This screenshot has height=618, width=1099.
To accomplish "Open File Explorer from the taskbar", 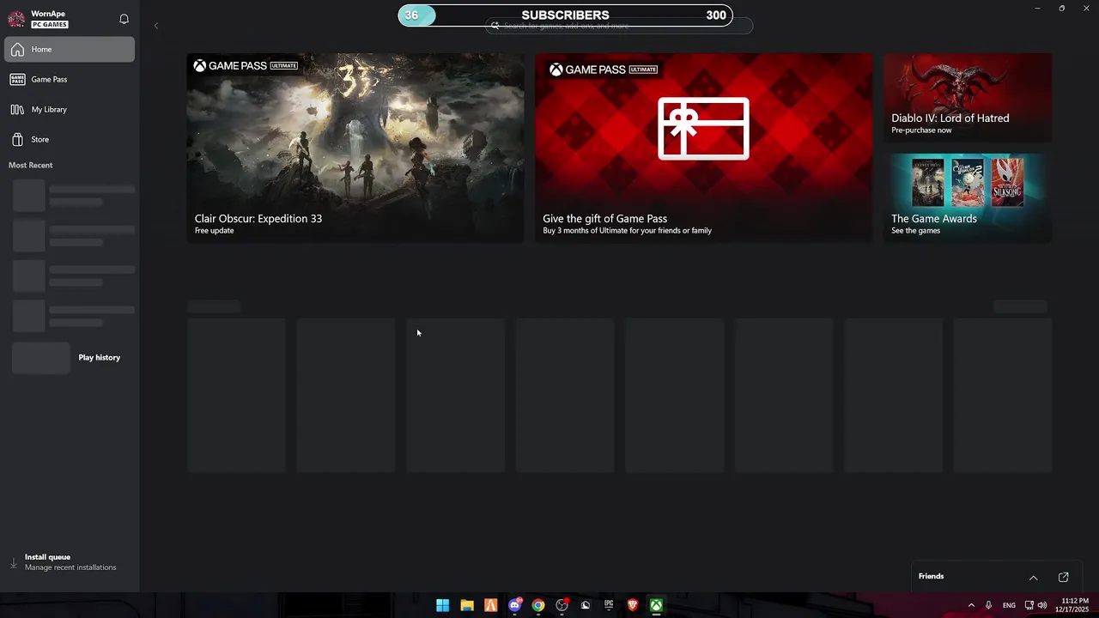I will coord(466,605).
